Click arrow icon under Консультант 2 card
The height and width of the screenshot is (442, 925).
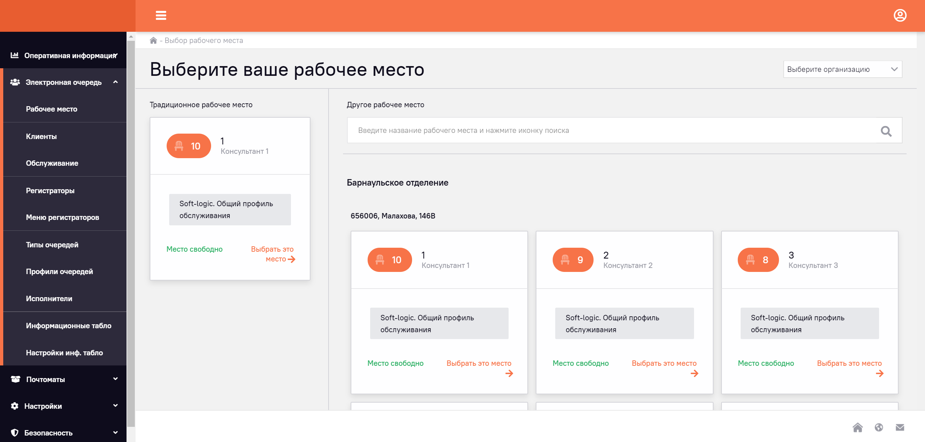click(x=694, y=373)
